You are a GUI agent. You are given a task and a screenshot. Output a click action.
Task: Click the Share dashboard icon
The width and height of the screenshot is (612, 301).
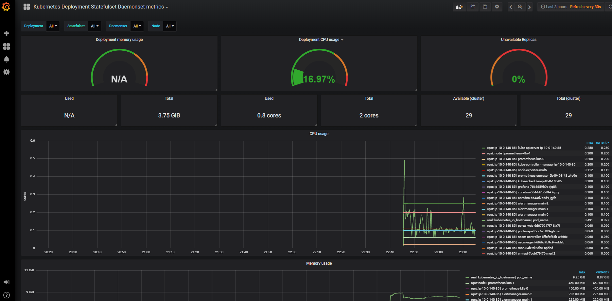coord(473,7)
